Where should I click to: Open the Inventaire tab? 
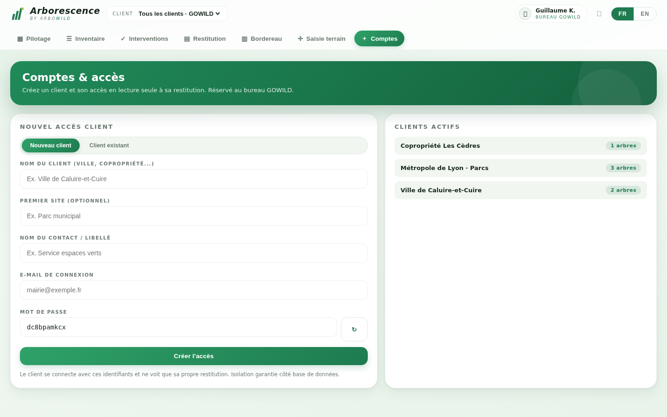click(x=85, y=38)
